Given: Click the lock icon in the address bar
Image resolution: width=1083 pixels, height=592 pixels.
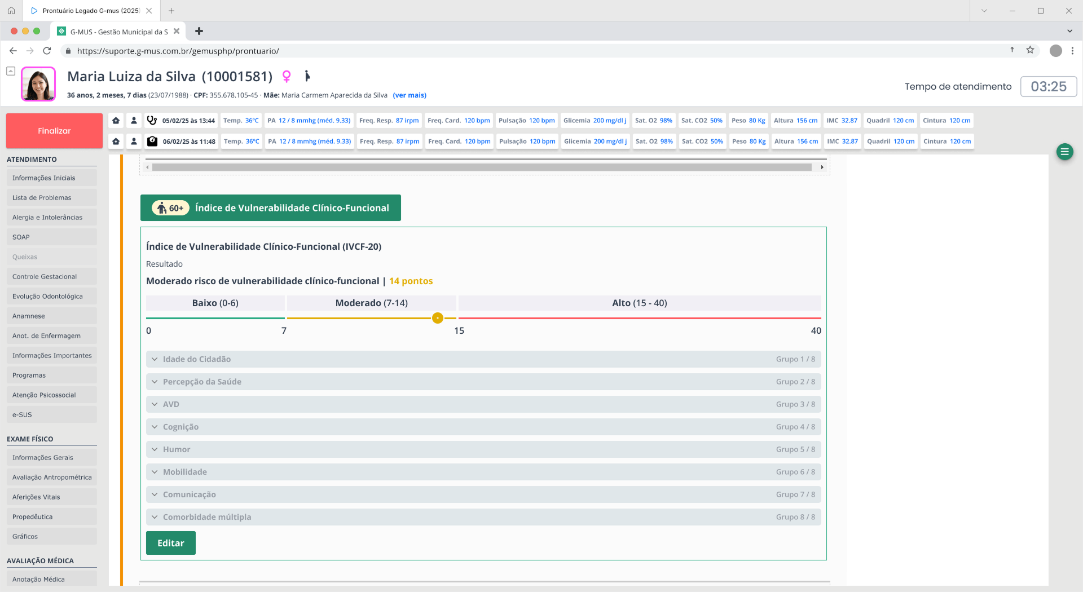Looking at the screenshot, I should tap(68, 51).
